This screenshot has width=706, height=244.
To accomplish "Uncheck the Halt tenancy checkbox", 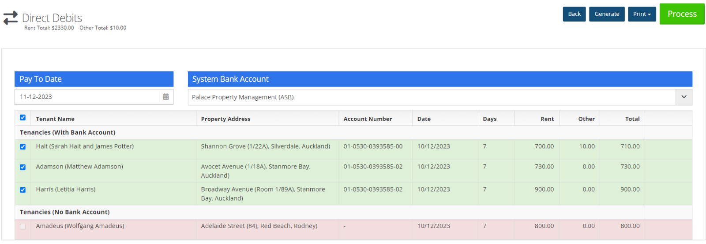I will [x=23, y=147].
